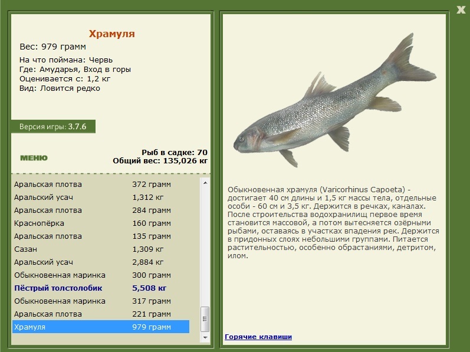
Task: Select the Аральский усач 1,312 кг row
Action: pyautogui.click(x=101, y=197)
